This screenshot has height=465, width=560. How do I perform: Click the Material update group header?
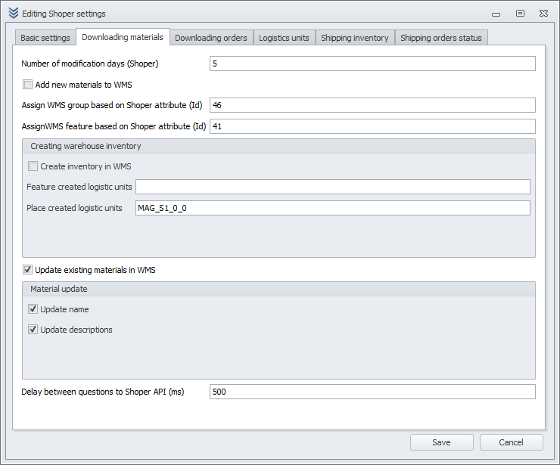[278, 289]
